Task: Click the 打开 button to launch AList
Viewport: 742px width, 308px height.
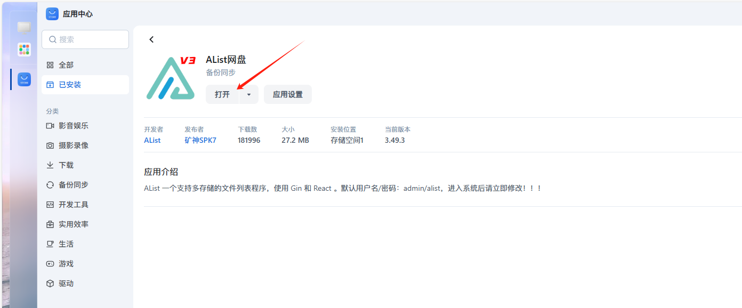Action: point(222,94)
